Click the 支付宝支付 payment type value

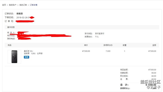tap(100, 33)
